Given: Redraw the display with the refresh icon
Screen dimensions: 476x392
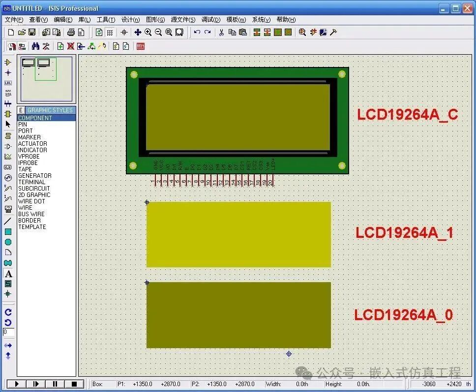Looking at the screenshot, I should (x=99, y=32).
